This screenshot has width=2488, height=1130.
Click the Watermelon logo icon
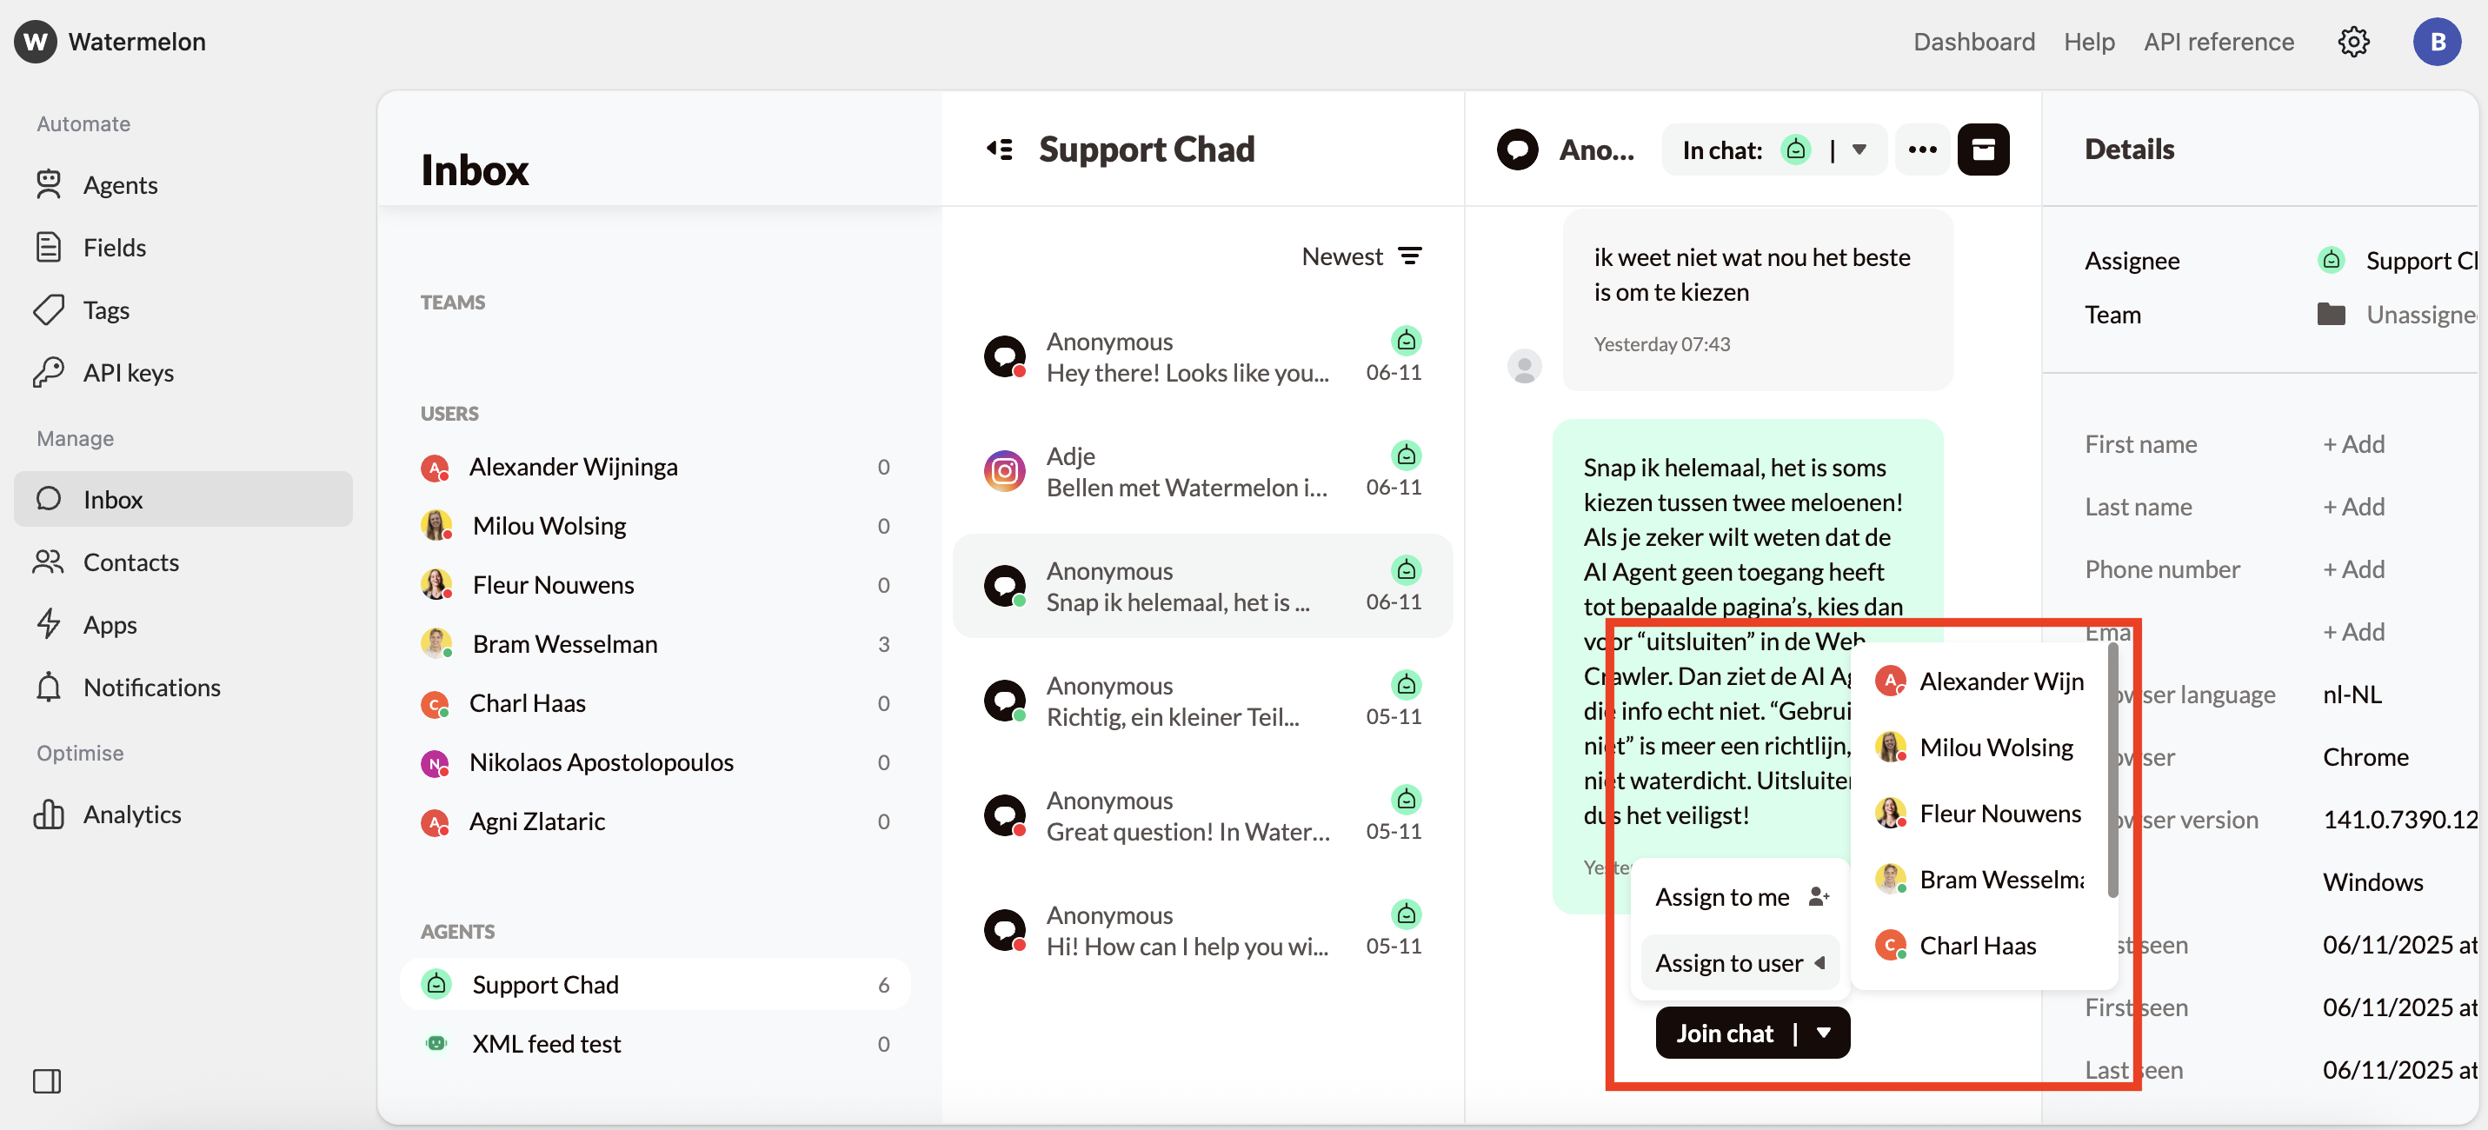(x=35, y=42)
